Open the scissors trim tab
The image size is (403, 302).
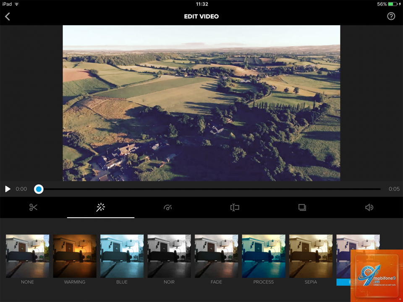pos(34,207)
